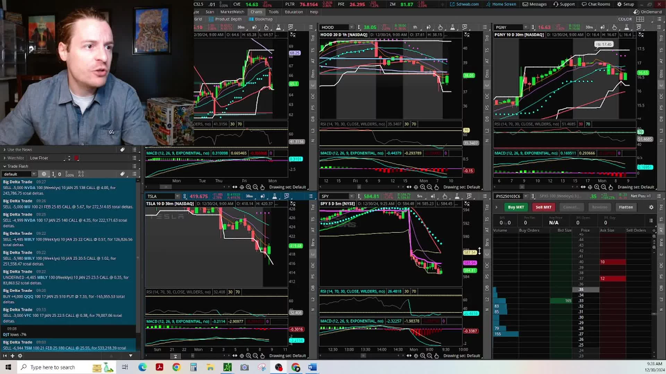
Task: Open PGNY chart patterns icon
Action: 639,27
